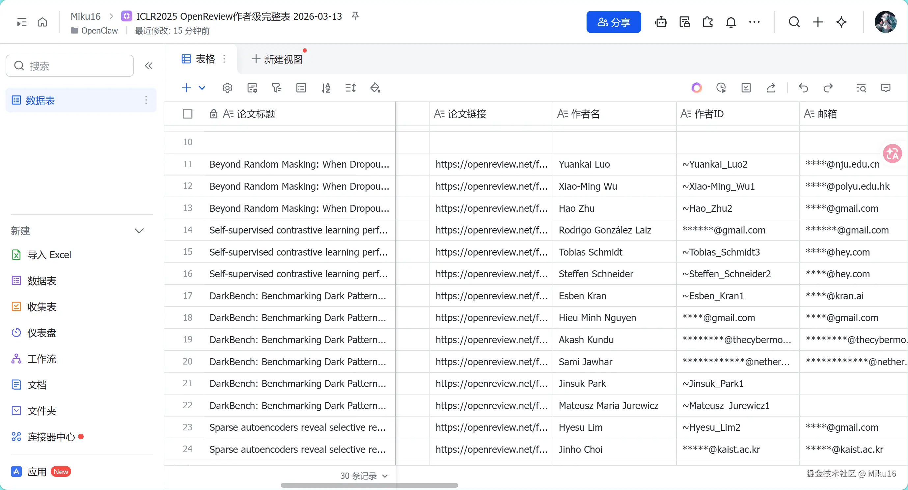Click the blue 分享 button

[613, 22]
